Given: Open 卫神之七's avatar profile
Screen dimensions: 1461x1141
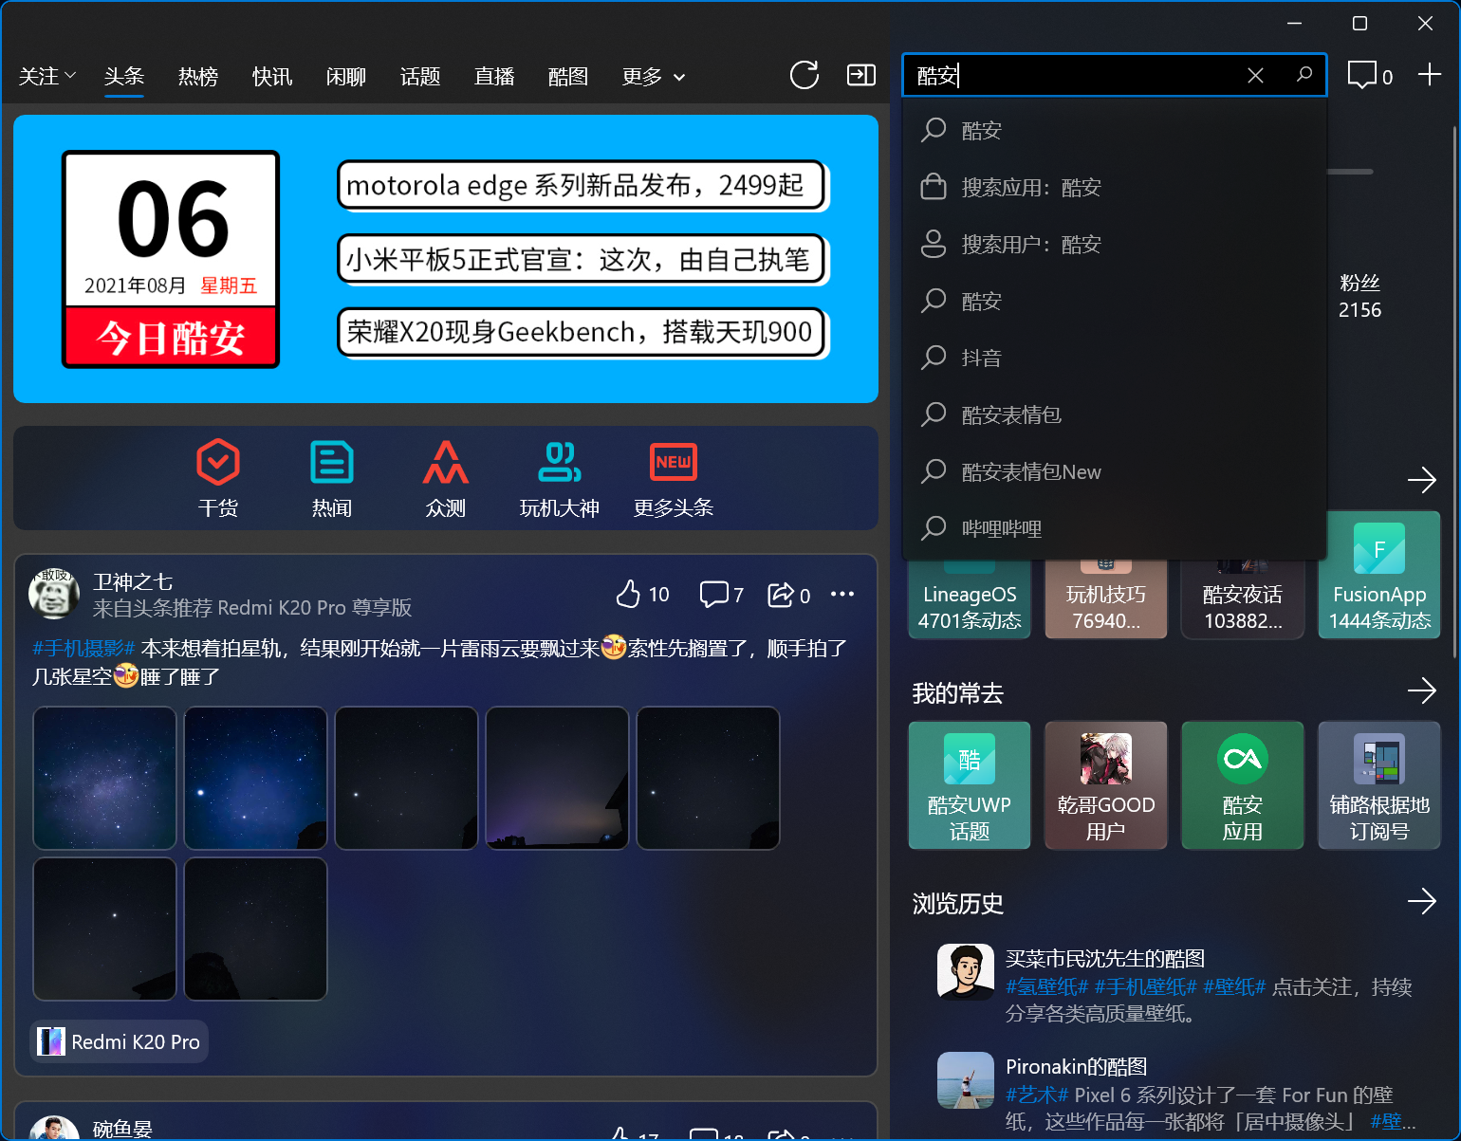Looking at the screenshot, I should (x=54, y=594).
